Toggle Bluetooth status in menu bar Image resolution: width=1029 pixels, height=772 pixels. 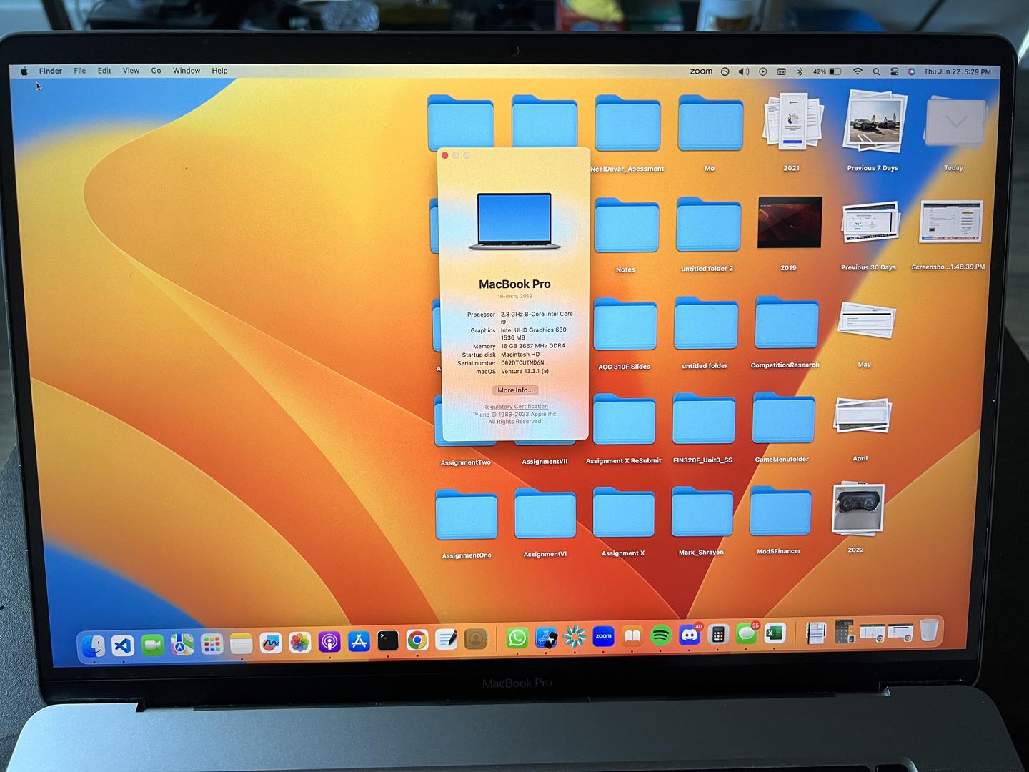pyautogui.click(x=800, y=71)
